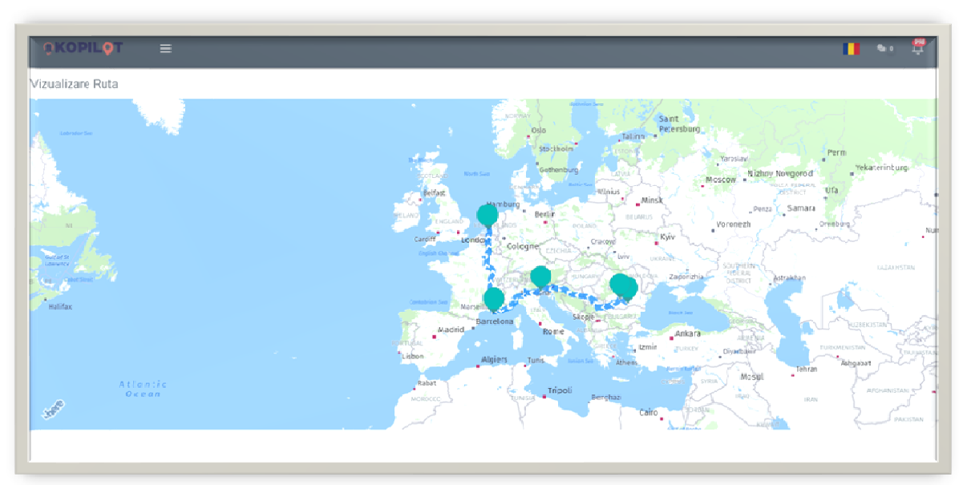The height and width of the screenshot is (485, 959).
Task: Click the Madrid city label on map
Action: (451, 329)
